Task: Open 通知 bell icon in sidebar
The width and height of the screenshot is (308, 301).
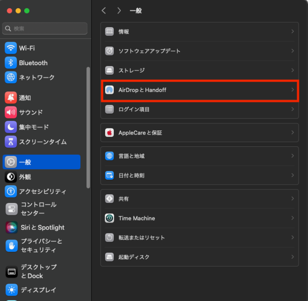Action: click(x=11, y=98)
